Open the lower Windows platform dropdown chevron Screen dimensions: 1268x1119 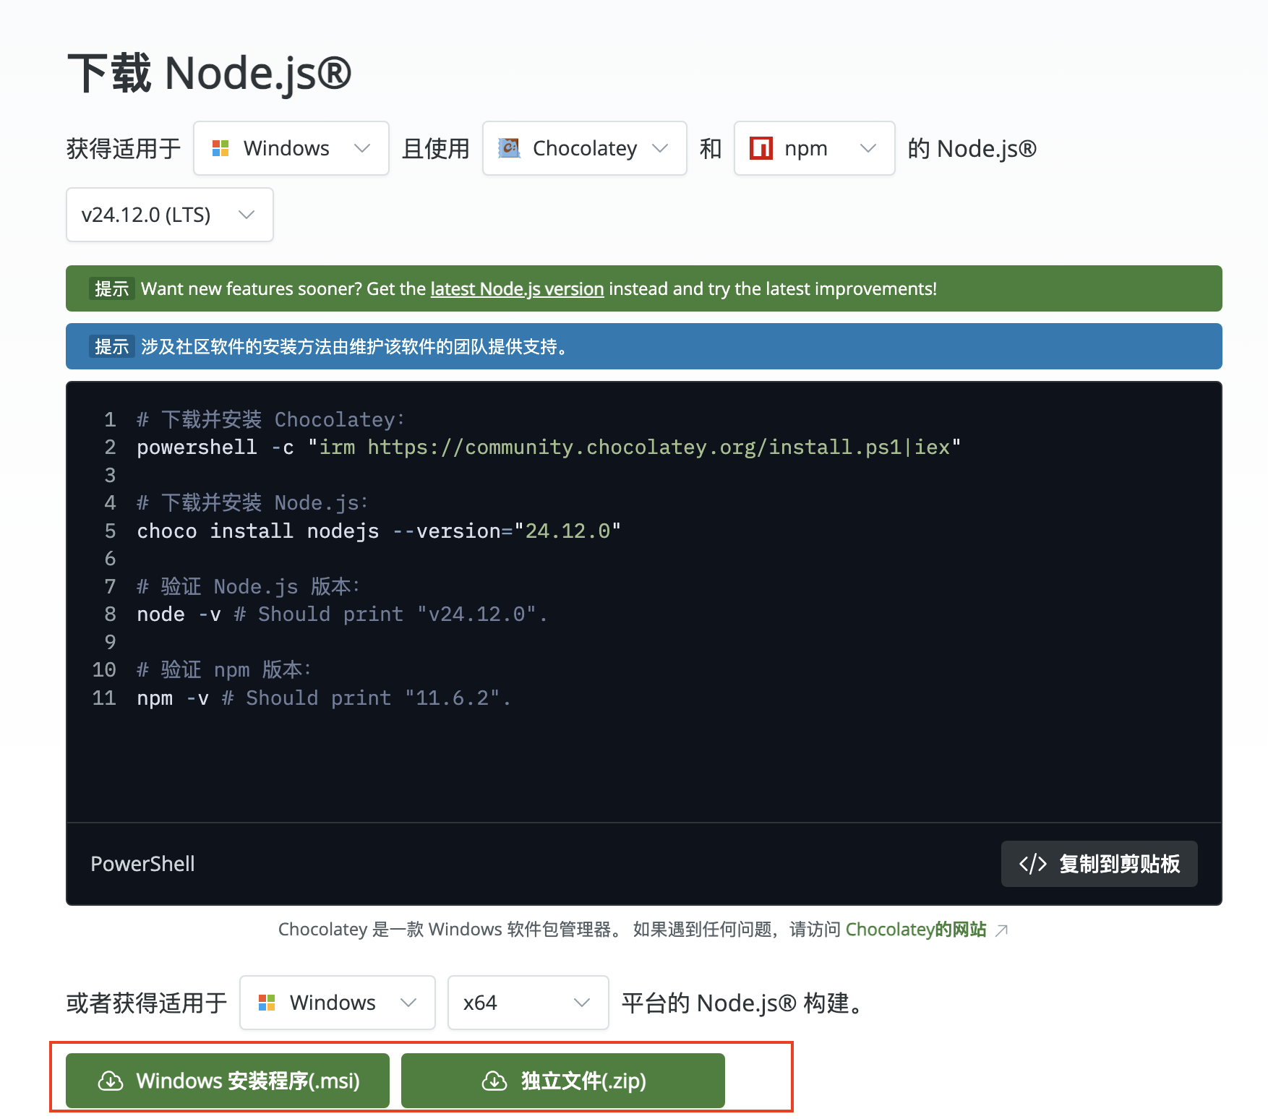pos(408,1003)
